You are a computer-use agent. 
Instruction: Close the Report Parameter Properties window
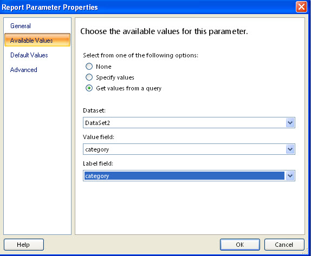point(301,7)
